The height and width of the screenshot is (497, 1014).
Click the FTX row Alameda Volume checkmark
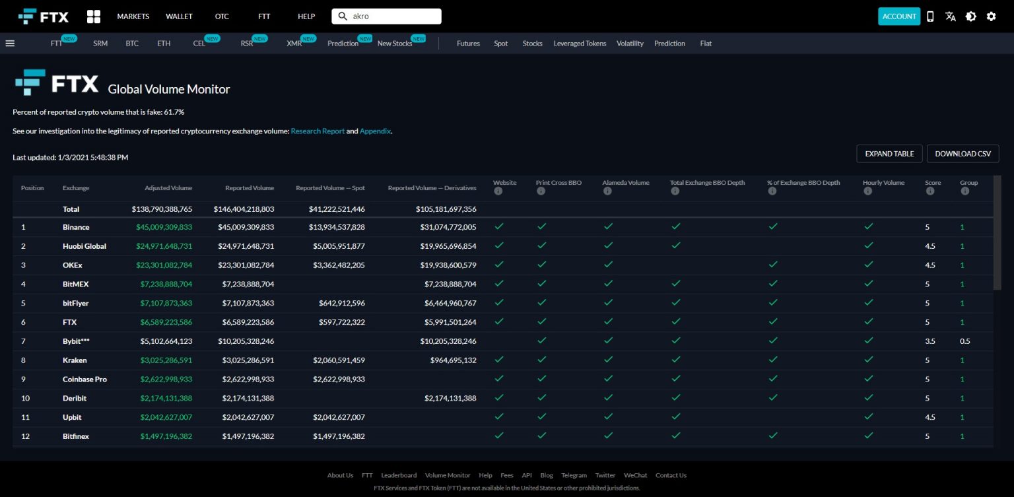[608, 321]
